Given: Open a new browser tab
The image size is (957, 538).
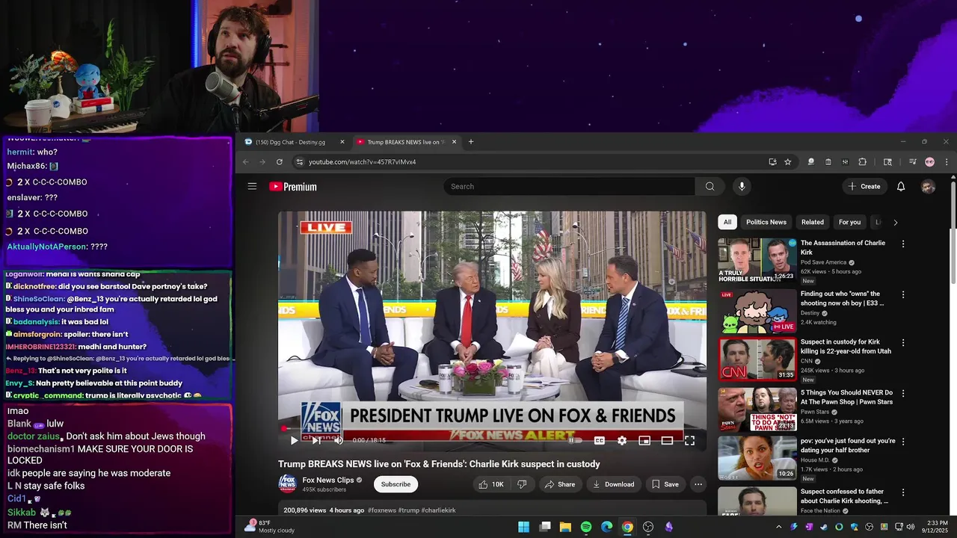Looking at the screenshot, I should tap(470, 142).
